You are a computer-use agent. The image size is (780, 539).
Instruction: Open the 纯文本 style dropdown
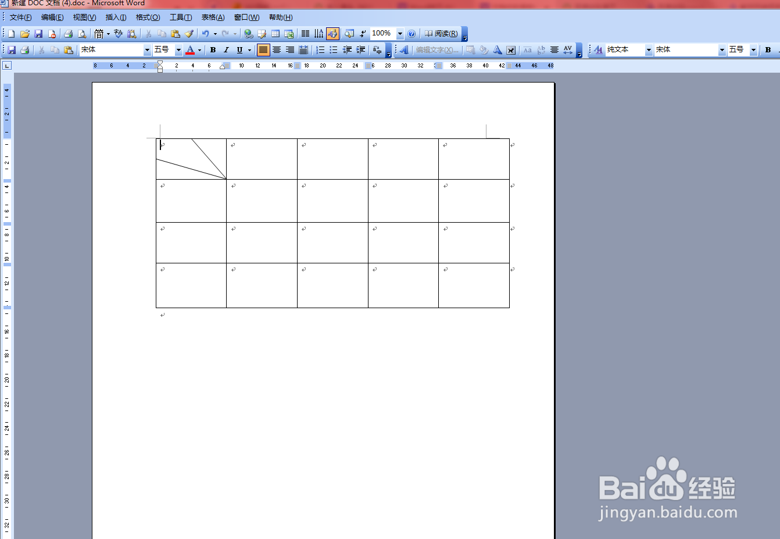pos(649,50)
